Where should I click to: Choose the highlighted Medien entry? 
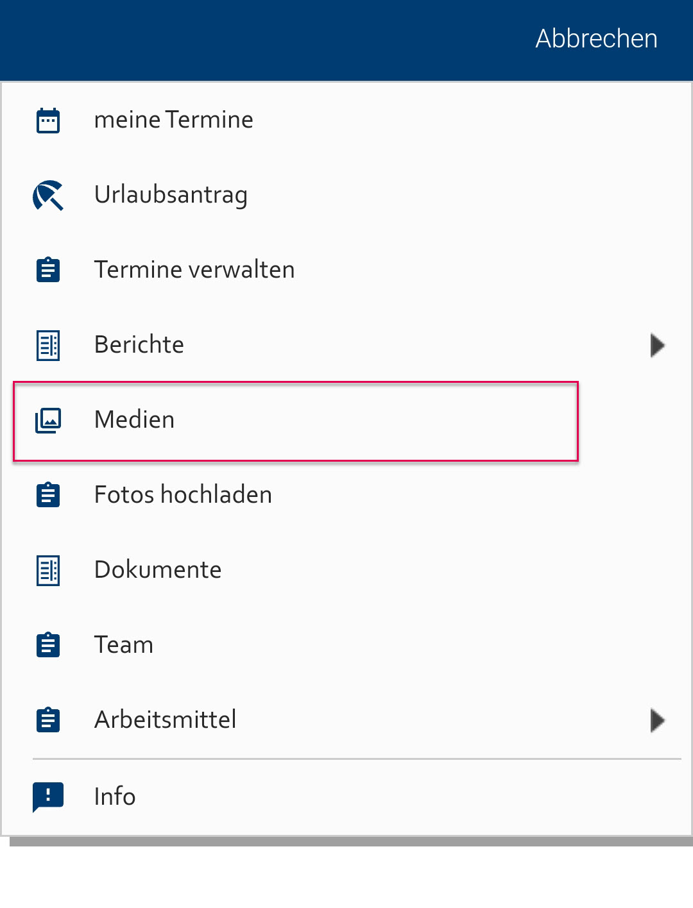pos(296,421)
